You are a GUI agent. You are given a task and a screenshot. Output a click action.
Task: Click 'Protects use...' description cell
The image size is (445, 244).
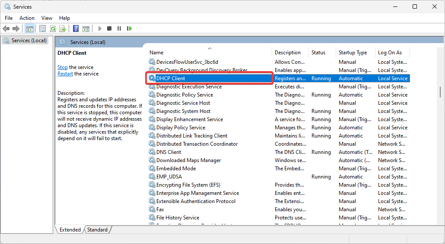(290, 218)
